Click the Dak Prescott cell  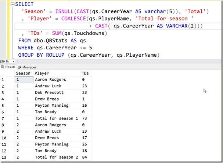point(57,92)
